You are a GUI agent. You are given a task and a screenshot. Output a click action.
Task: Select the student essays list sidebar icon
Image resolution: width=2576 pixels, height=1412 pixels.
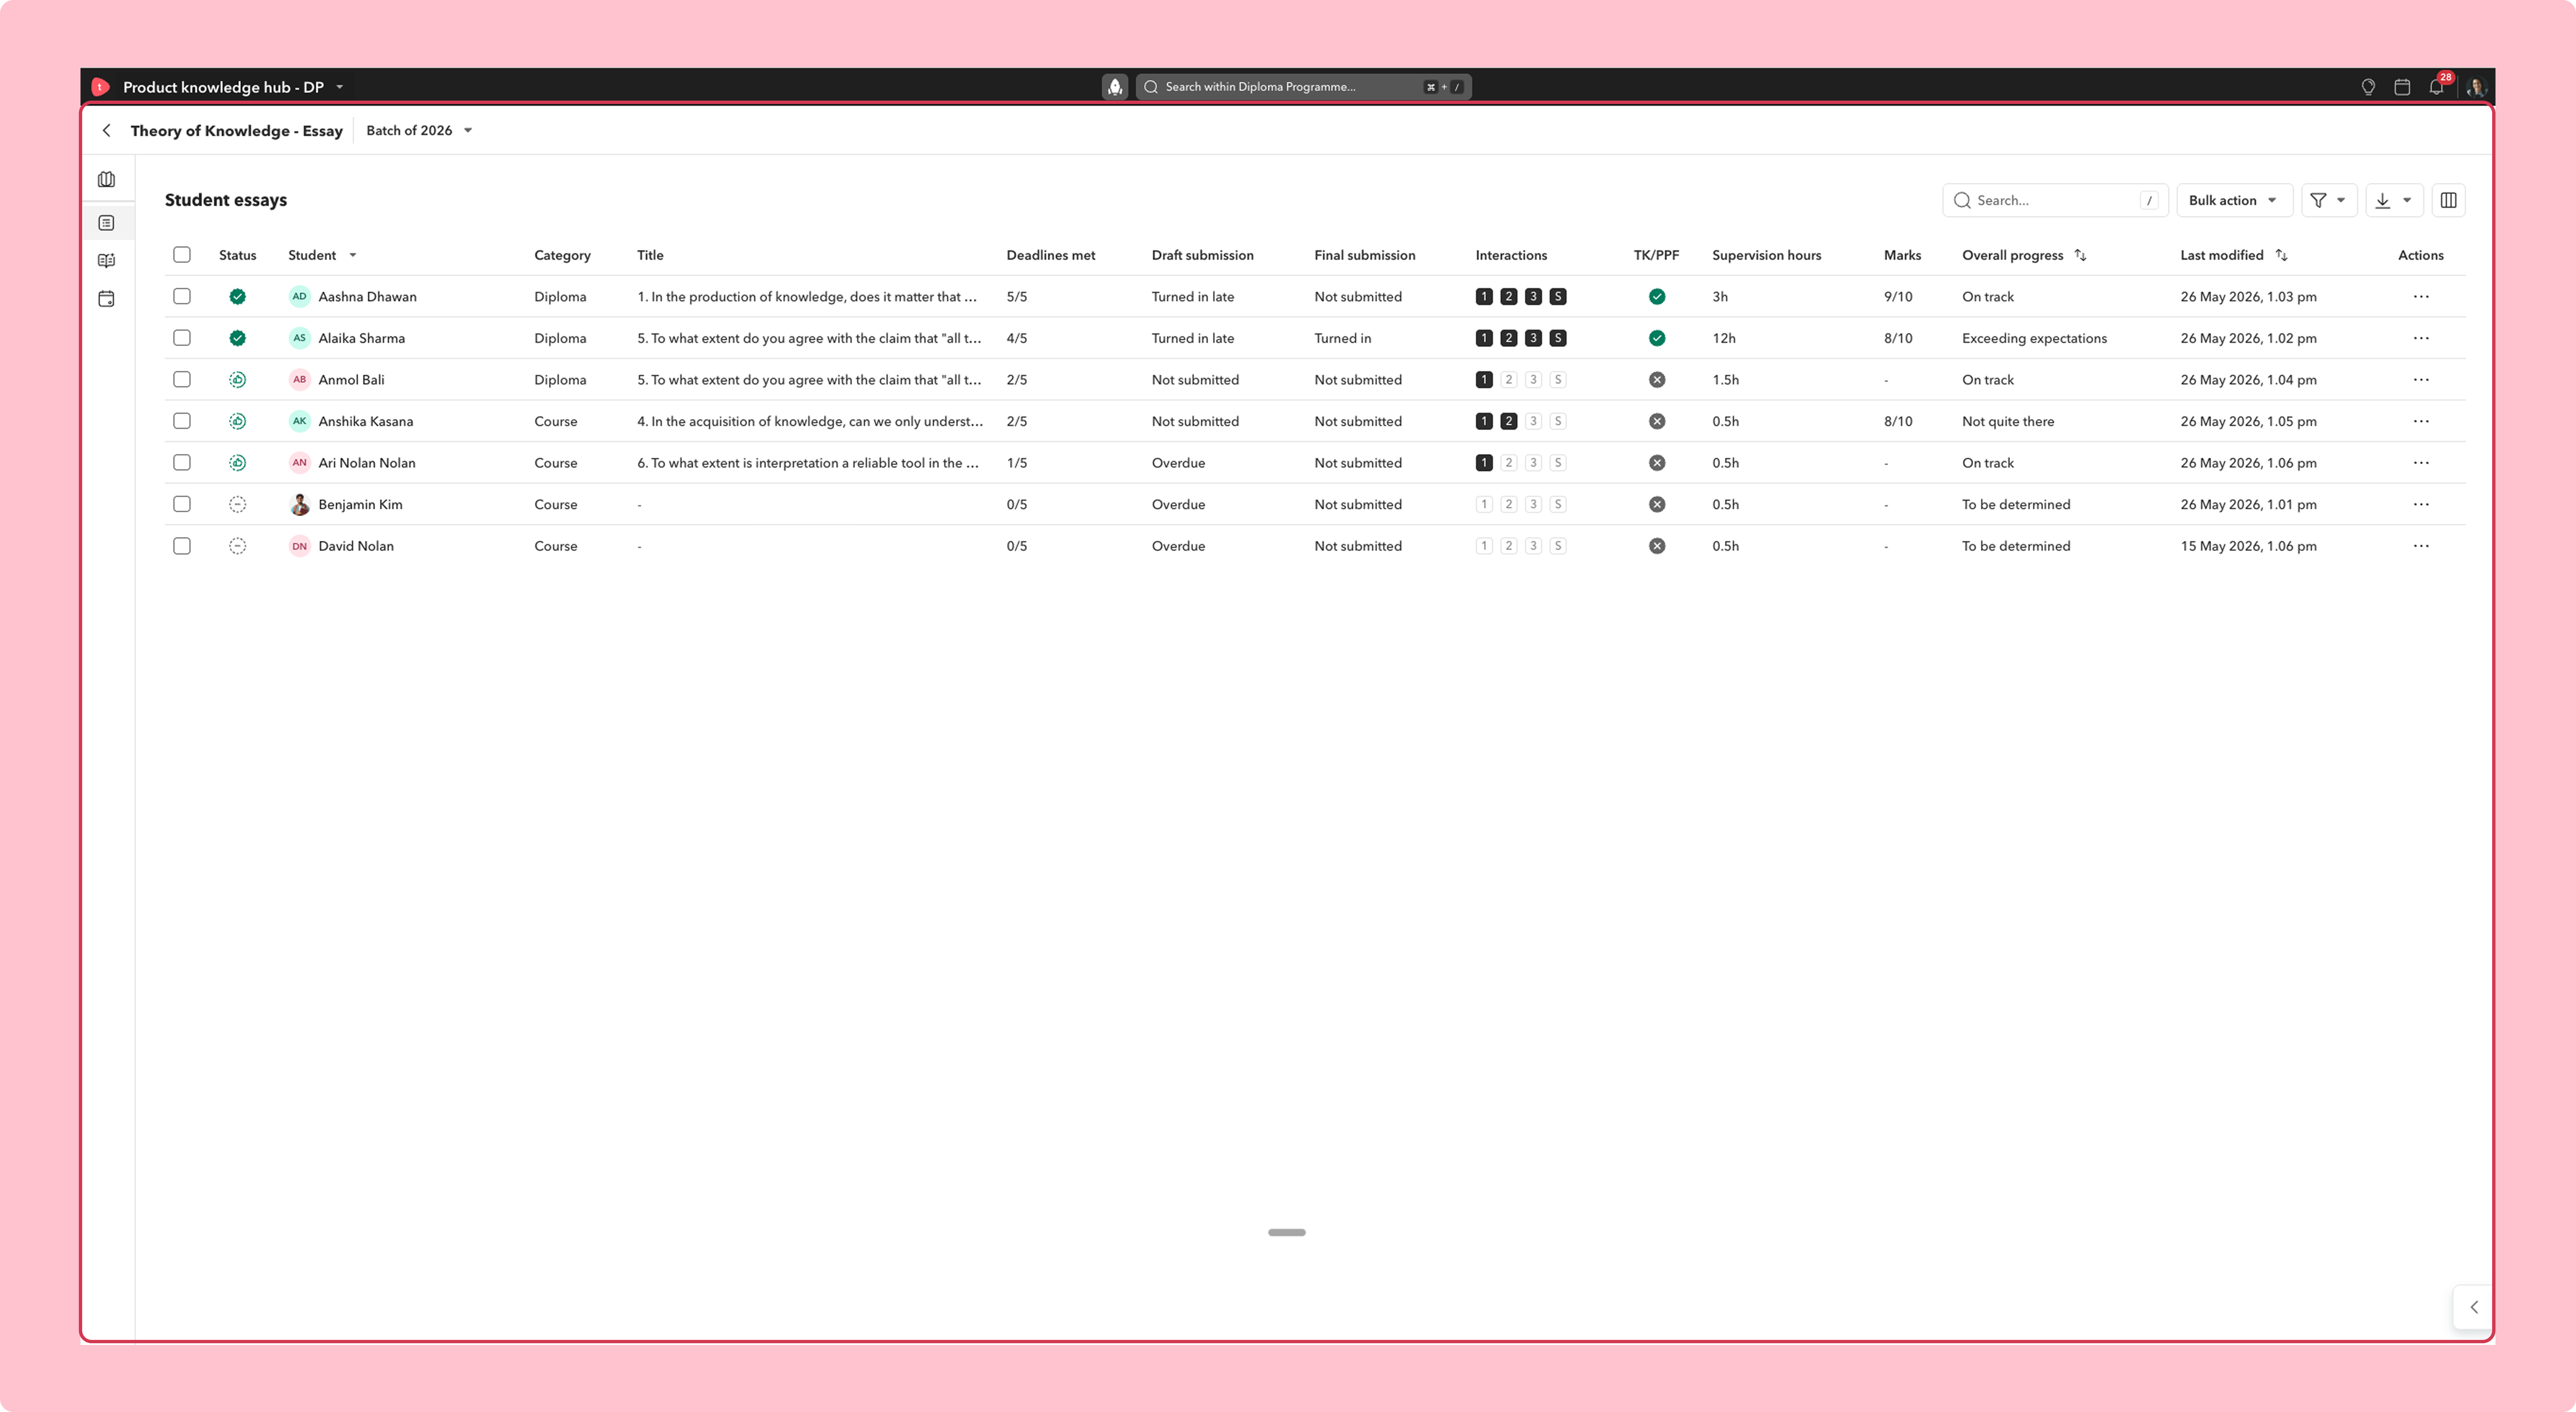[107, 223]
